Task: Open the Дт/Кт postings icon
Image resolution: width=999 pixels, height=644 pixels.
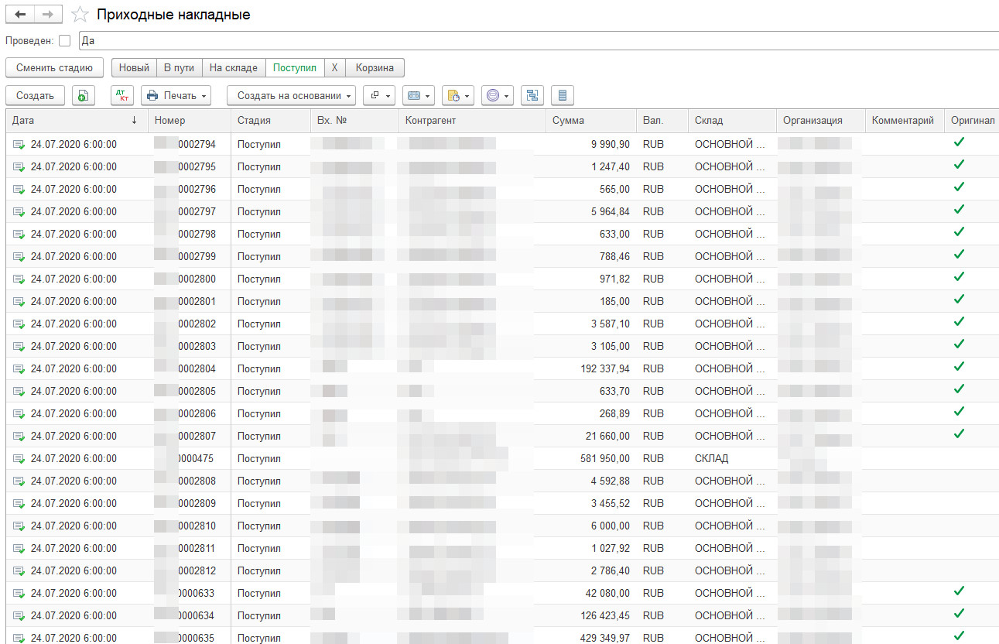Action: (x=121, y=95)
